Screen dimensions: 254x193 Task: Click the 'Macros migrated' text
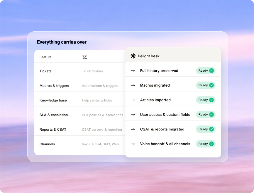tap(155, 85)
